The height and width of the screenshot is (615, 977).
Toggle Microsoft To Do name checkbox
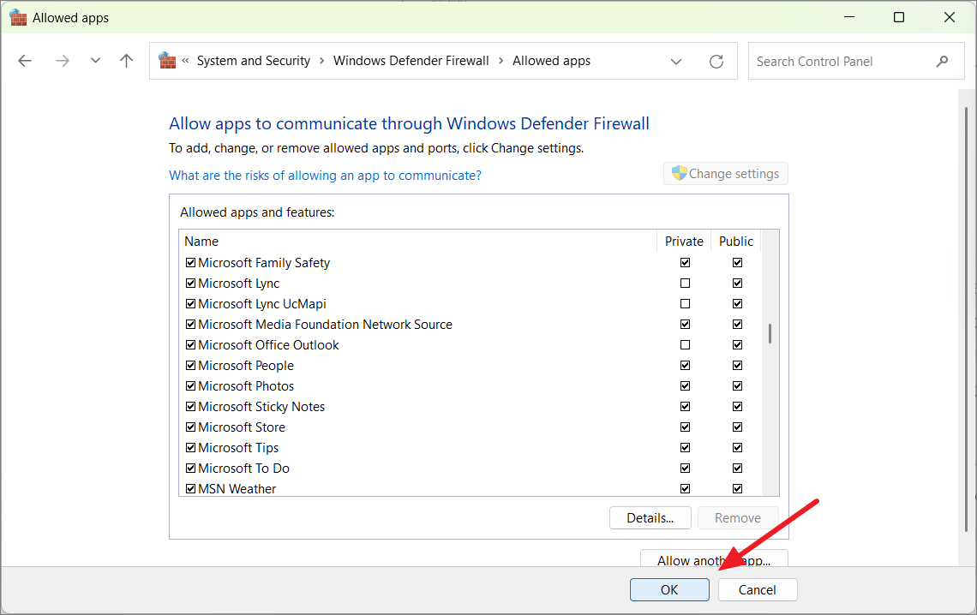tap(190, 468)
